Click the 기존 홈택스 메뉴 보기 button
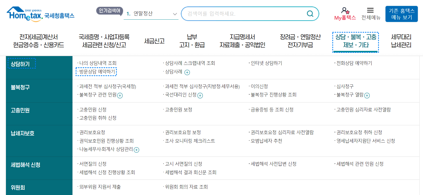The image size is (423, 195). coord(401,14)
